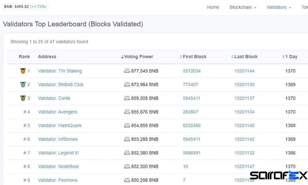308x185 pixels.
Task: Open first block 6202466 link
Action: click(192, 126)
